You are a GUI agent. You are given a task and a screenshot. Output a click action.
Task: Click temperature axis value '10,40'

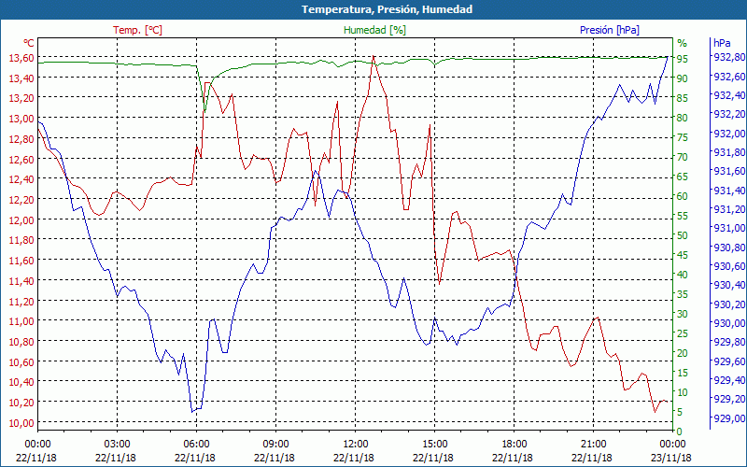point(21,382)
